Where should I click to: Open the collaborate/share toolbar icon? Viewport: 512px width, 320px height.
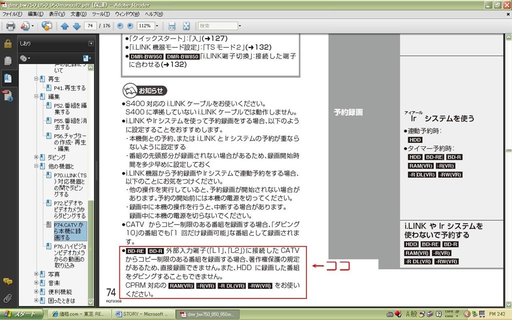(25, 26)
